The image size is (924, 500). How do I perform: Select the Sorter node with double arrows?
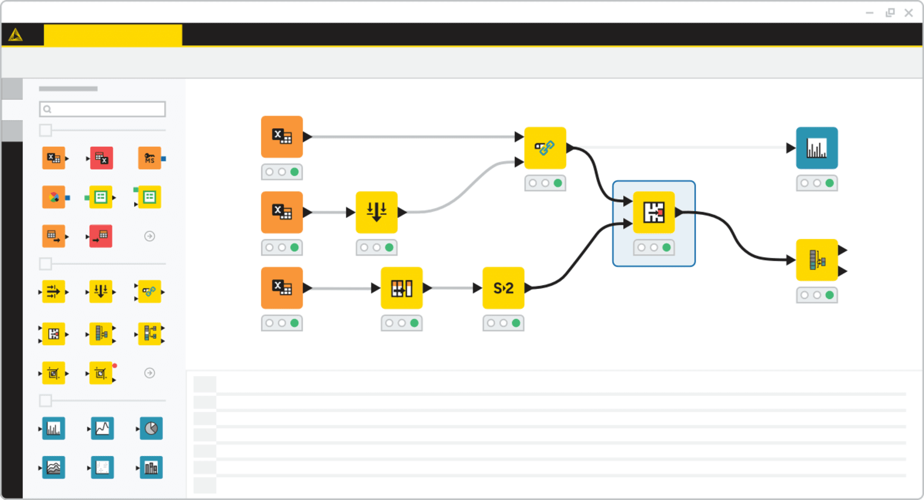102,292
